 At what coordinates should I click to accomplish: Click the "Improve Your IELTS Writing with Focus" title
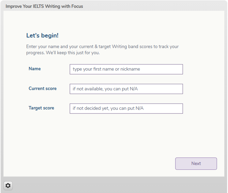click(x=44, y=6)
